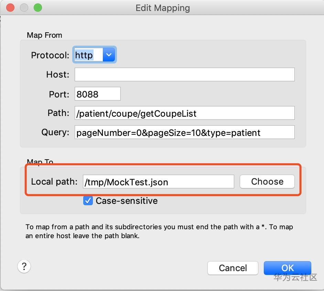Minimize the Edit Mapping window
This screenshot has width=324, height=291.
pyautogui.click(x=24, y=8)
